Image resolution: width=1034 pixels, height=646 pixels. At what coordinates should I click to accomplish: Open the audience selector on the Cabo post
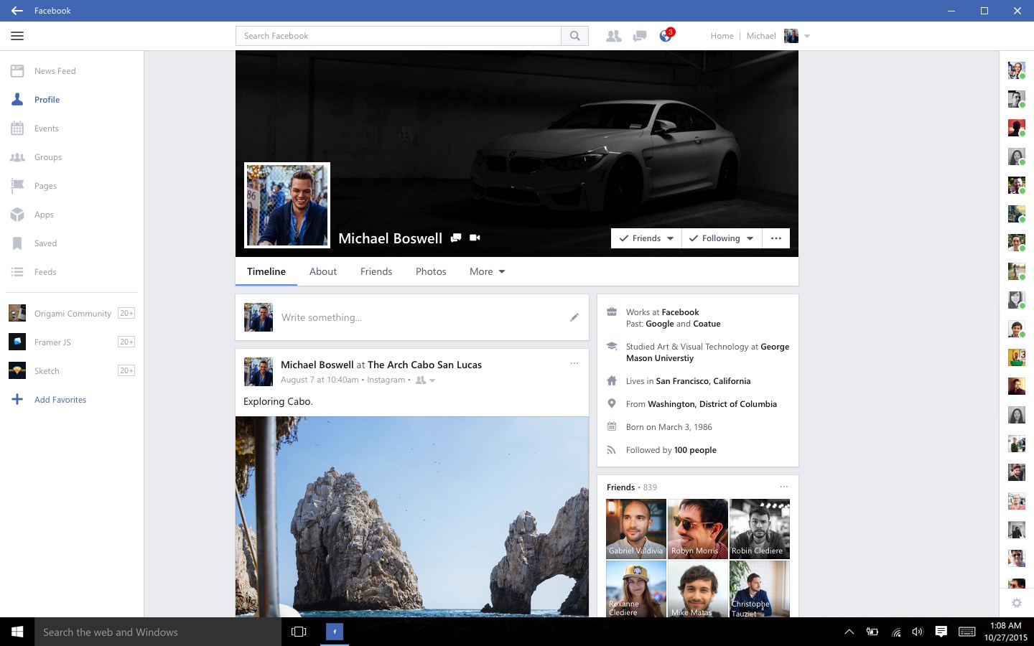[x=423, y=380]
